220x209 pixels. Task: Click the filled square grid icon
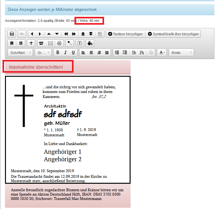(12, 43)
